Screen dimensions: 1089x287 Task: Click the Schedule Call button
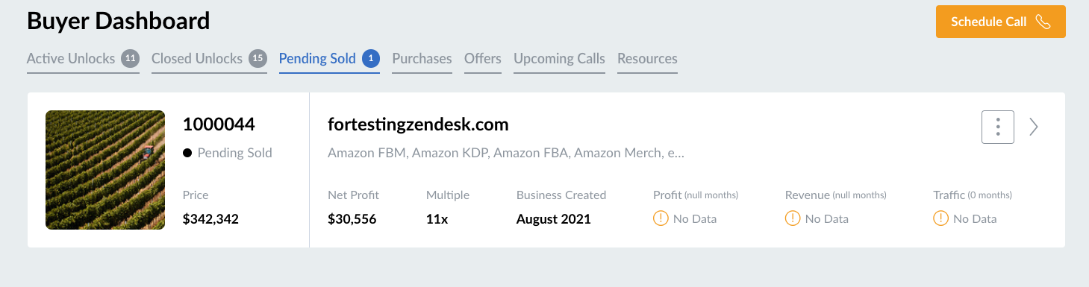(1000, 22)
